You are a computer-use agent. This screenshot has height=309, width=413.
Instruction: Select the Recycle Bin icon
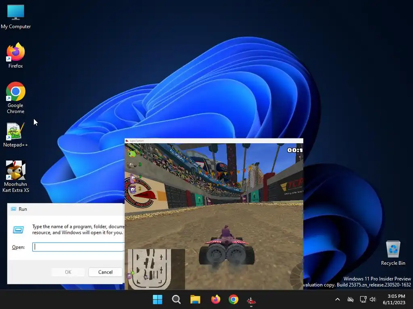click(x=393, y=253)
